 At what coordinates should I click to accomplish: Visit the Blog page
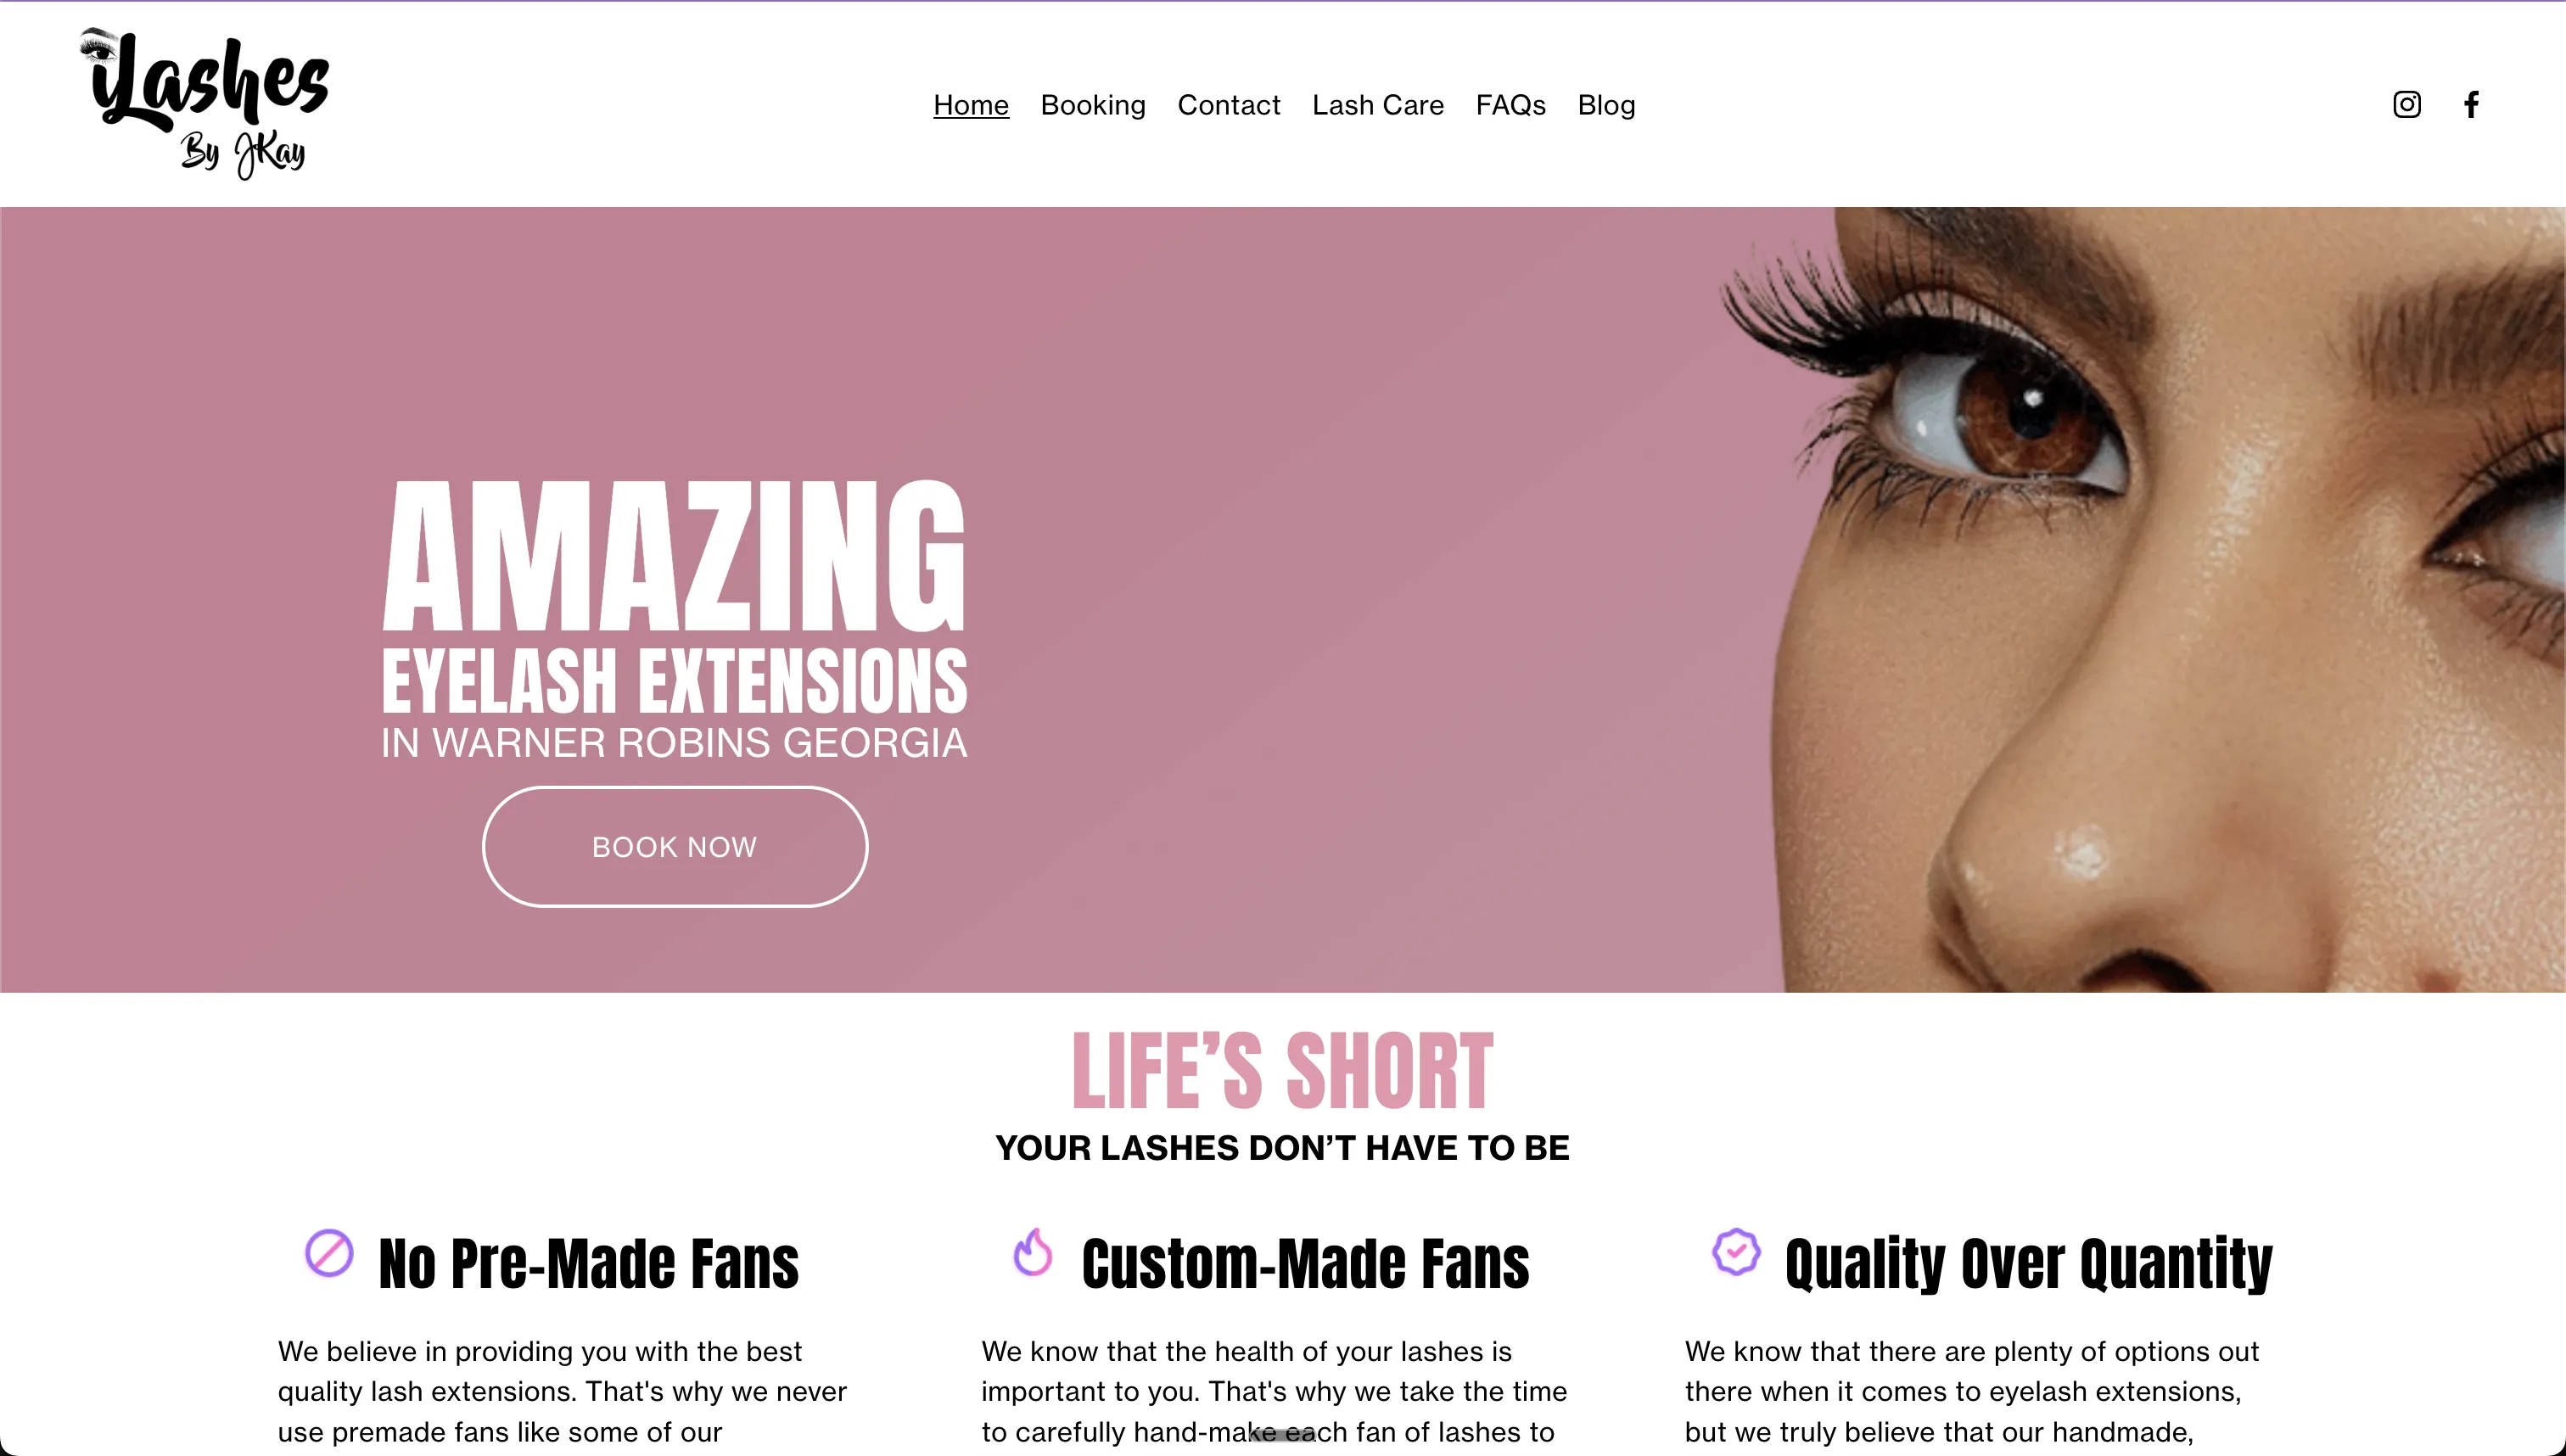(1607, 105)
